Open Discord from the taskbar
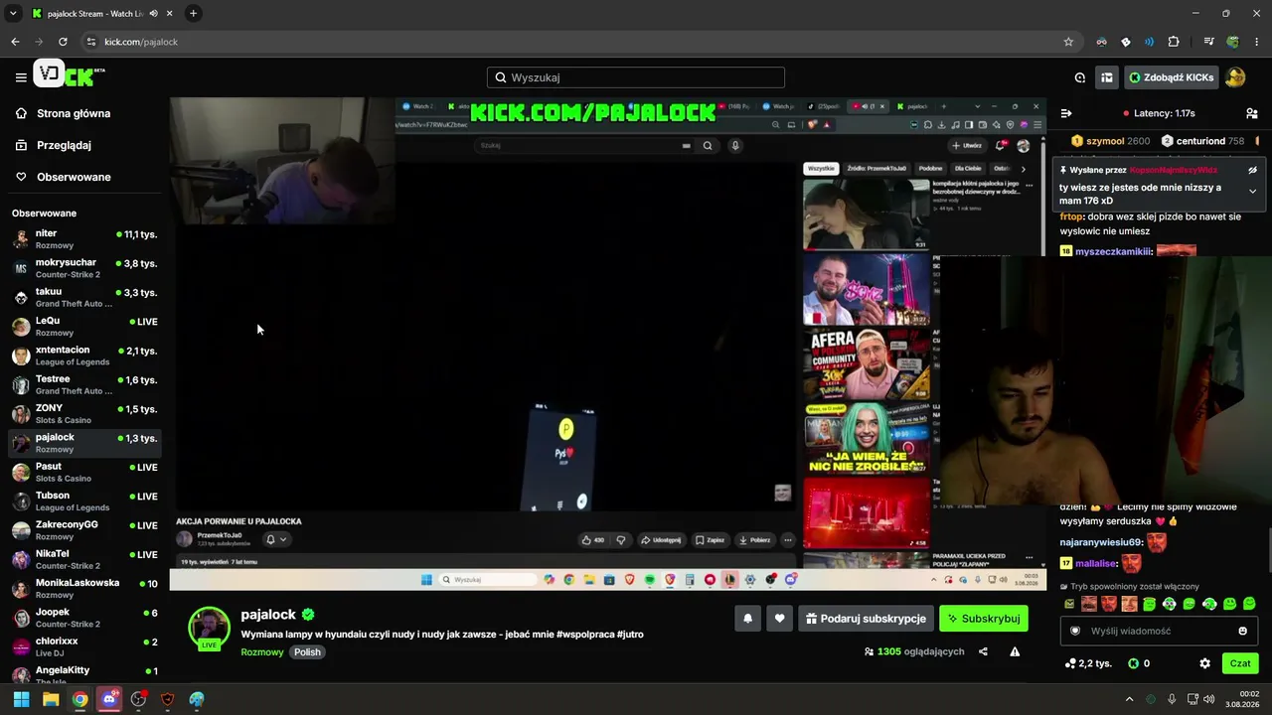The image size is (1272, 715). coord(109,699)
